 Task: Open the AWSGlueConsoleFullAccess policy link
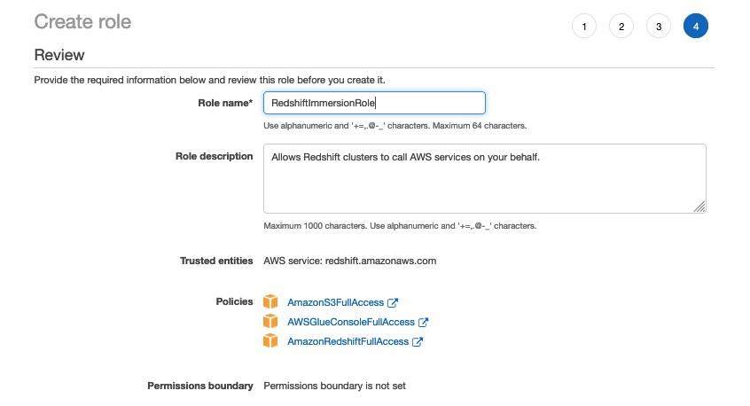[x=350, y=322]
